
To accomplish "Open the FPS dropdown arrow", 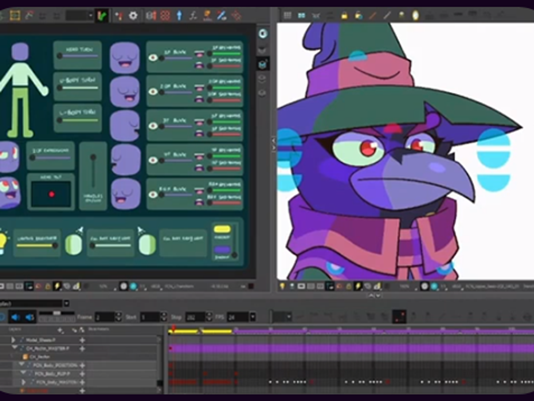I will (x=252, y=317).
